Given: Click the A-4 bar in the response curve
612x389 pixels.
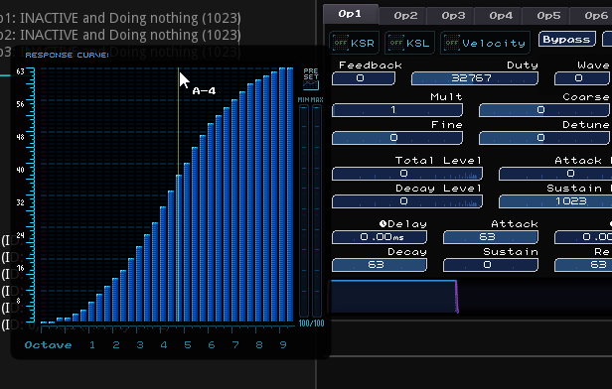Looking at the screenshot, I should (179, 248).
